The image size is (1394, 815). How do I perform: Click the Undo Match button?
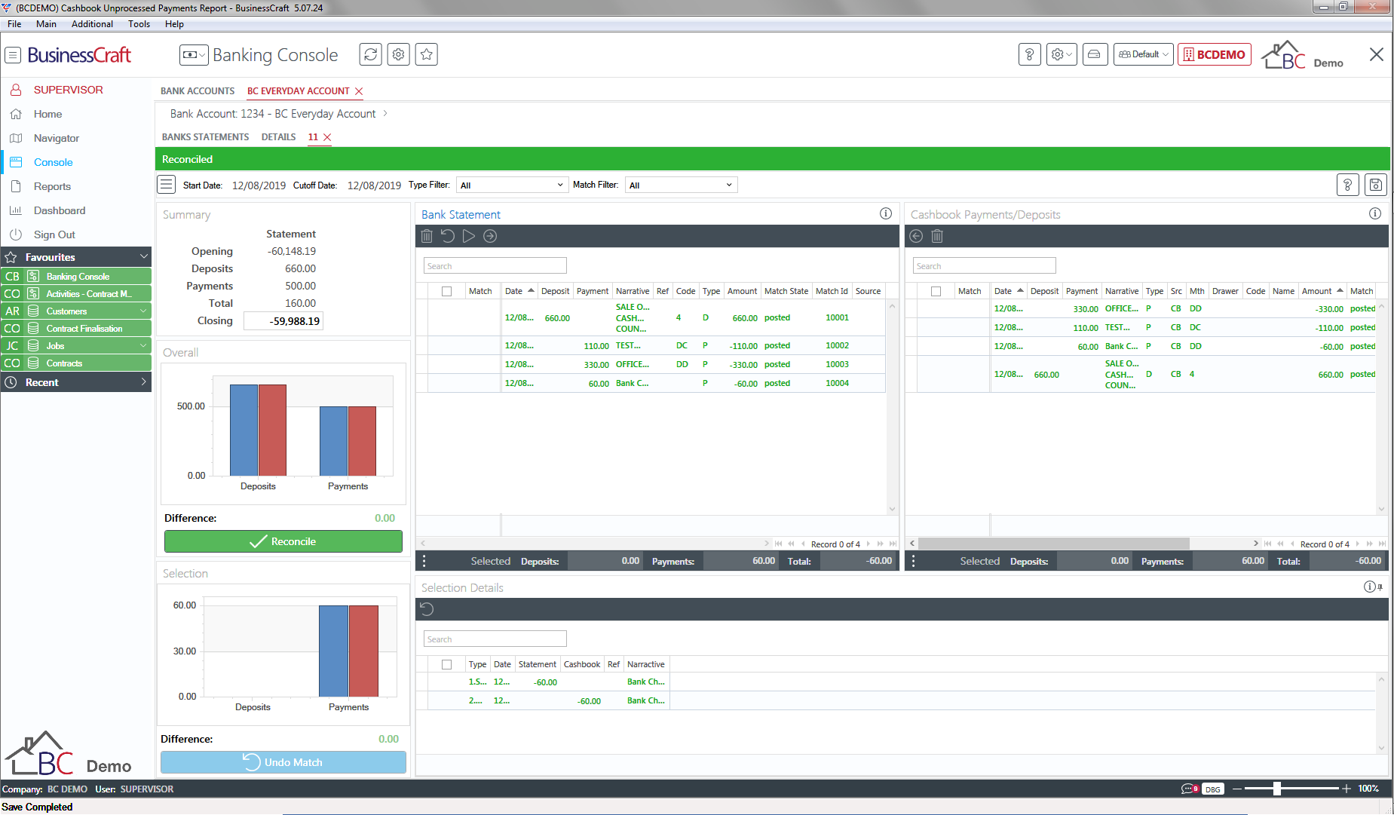pos(283,762)
